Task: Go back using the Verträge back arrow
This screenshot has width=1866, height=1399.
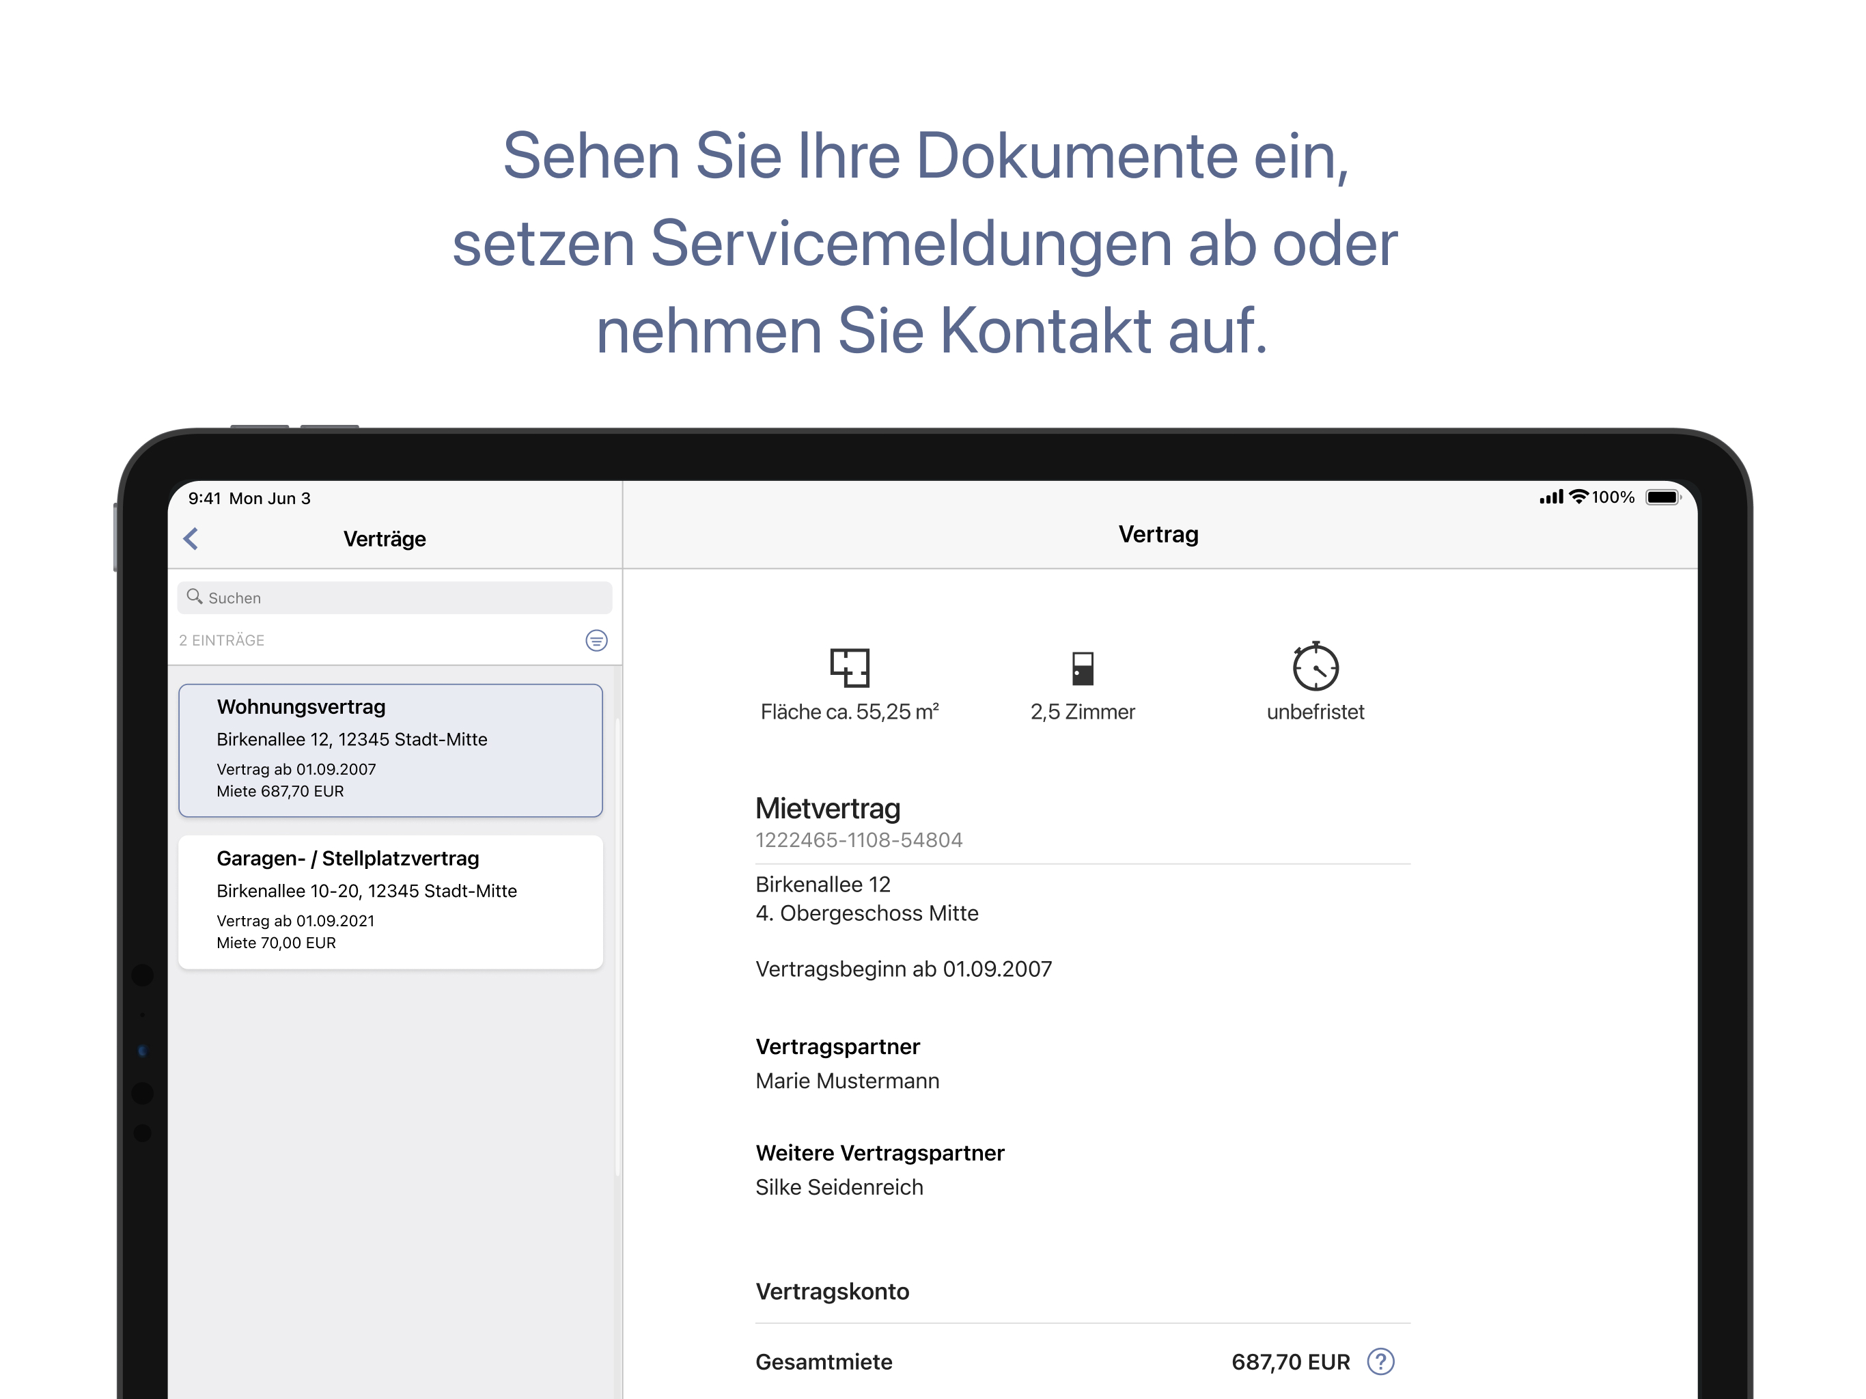Action: pyautogui.click(x=191, y=538)
